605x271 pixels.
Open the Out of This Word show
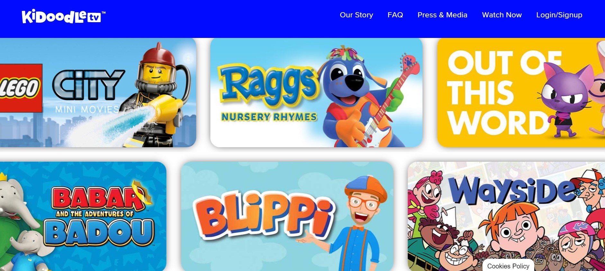[521, 93]
